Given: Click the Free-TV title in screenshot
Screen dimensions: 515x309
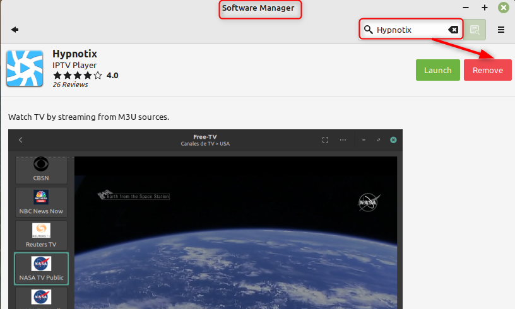Looking at the screenshot, I should tap(205, 137).
